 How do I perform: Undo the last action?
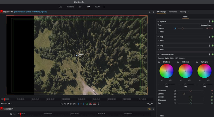point(148,104)
